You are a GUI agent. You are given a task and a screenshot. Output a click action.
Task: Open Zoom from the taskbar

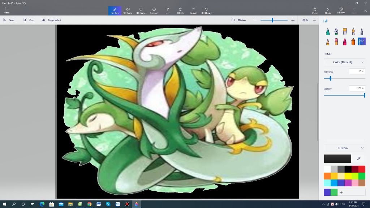(118, 204)
